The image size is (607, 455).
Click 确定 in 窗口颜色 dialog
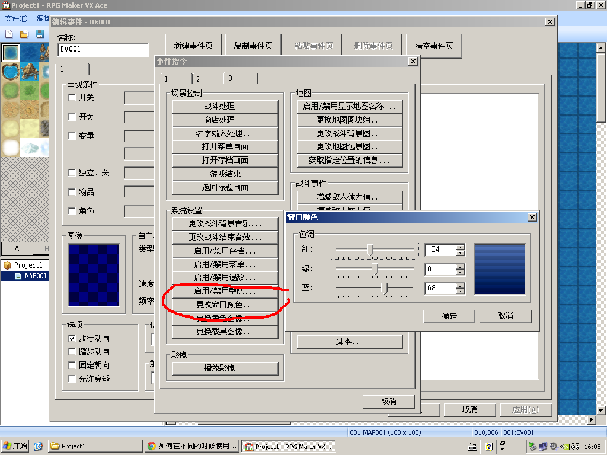click(449, 316)
